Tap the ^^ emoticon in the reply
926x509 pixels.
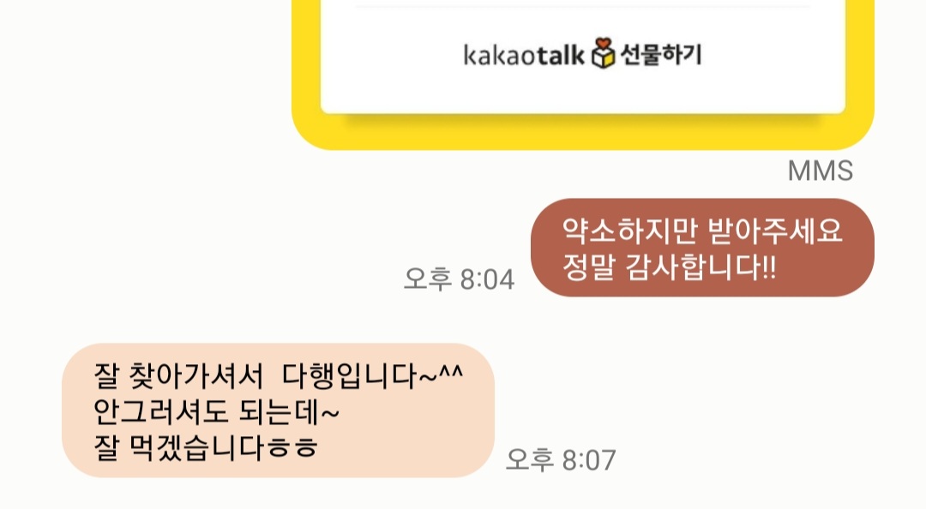coord(451,371)
